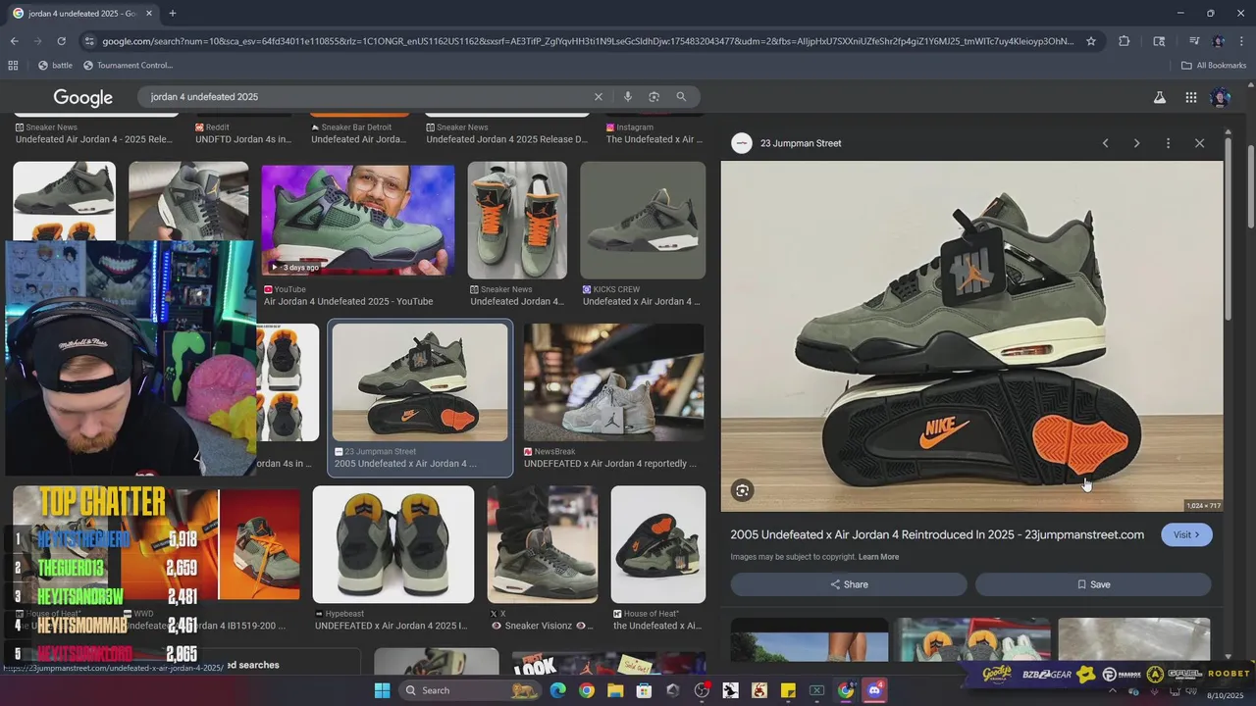Click the Windows taskbar Search box
Screen dimensions: 1256x706
click(471, 690)
